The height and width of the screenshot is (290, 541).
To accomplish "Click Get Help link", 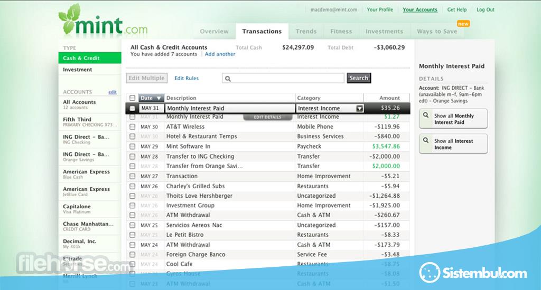I will click(457, 9).
